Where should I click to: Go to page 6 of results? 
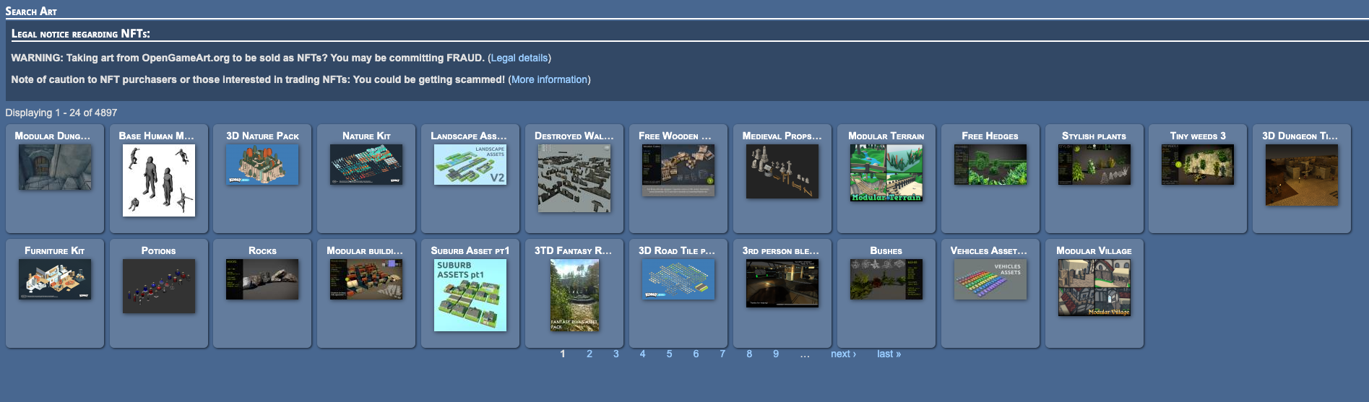[x=696, y=354]
